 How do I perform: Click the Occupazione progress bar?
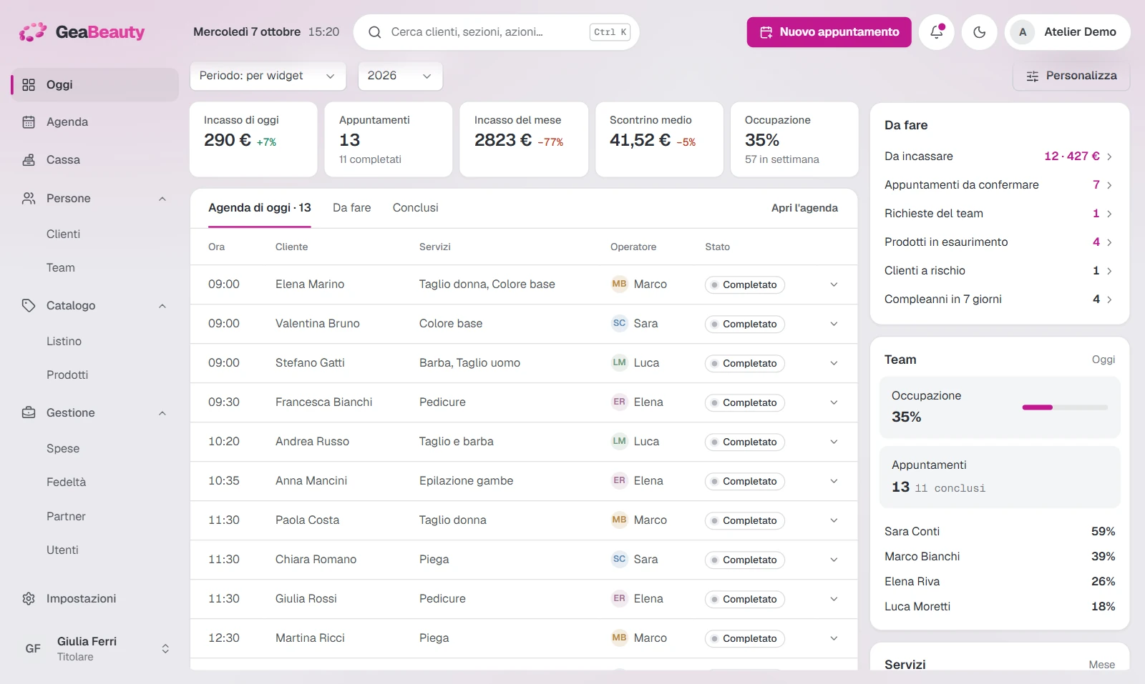click(x=1065, y=407)
